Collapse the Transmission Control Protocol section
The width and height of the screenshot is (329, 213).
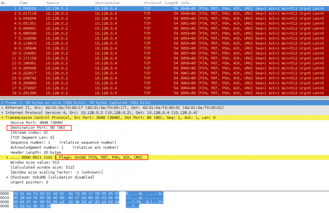click(x=3, y=117)
